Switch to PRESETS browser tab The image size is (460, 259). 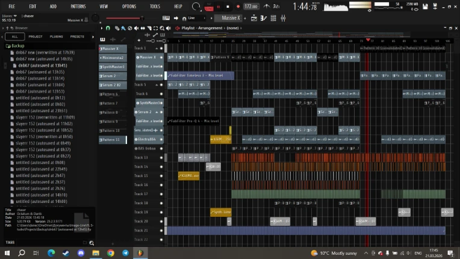click(77, 37)
